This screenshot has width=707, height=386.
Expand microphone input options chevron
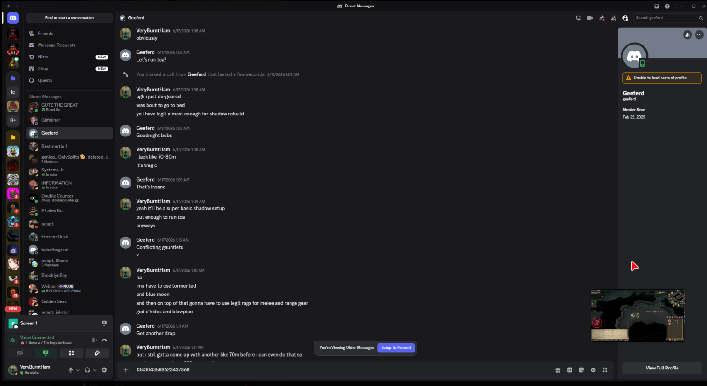[78, 370]
